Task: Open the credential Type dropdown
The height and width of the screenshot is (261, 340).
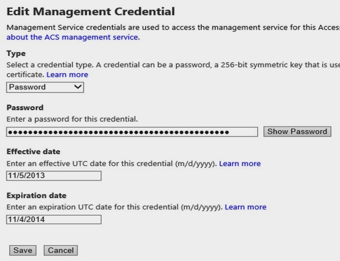Action: 45,87
